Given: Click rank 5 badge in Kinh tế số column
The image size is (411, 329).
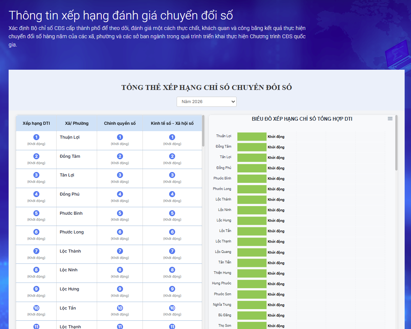Looking at the screenshot, I should point(172,213).
